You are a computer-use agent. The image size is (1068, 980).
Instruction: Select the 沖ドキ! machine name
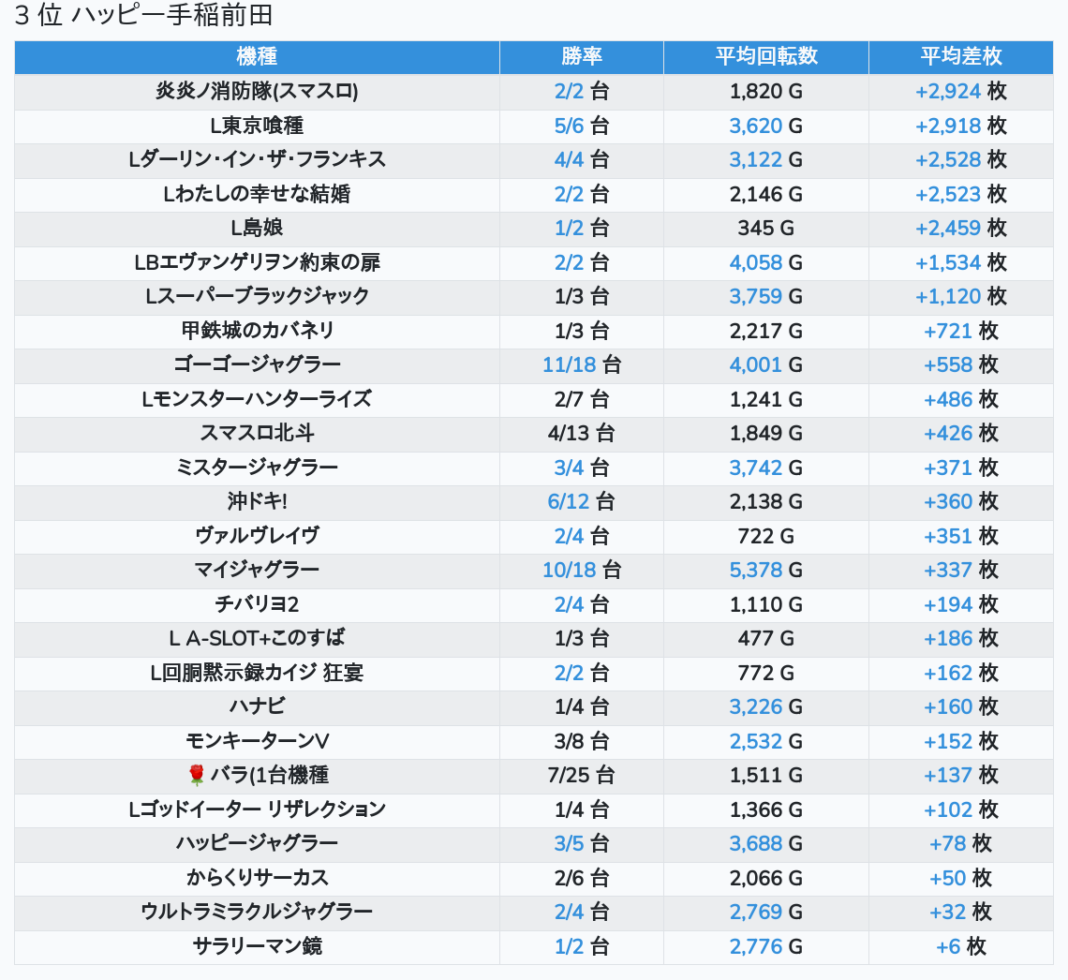click(x=257, y=501)
